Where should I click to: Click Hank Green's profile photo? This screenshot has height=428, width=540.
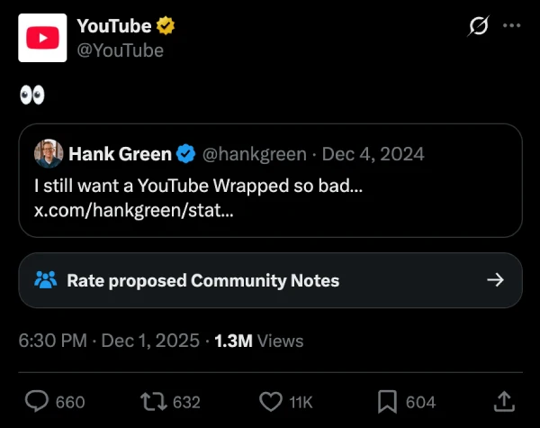coord(49,154)
